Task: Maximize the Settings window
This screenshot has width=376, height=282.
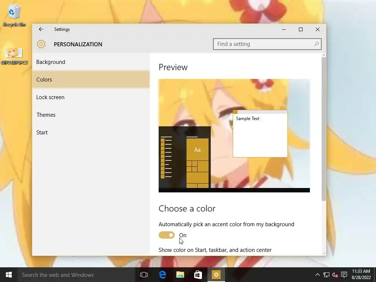Action: (301, 29)
